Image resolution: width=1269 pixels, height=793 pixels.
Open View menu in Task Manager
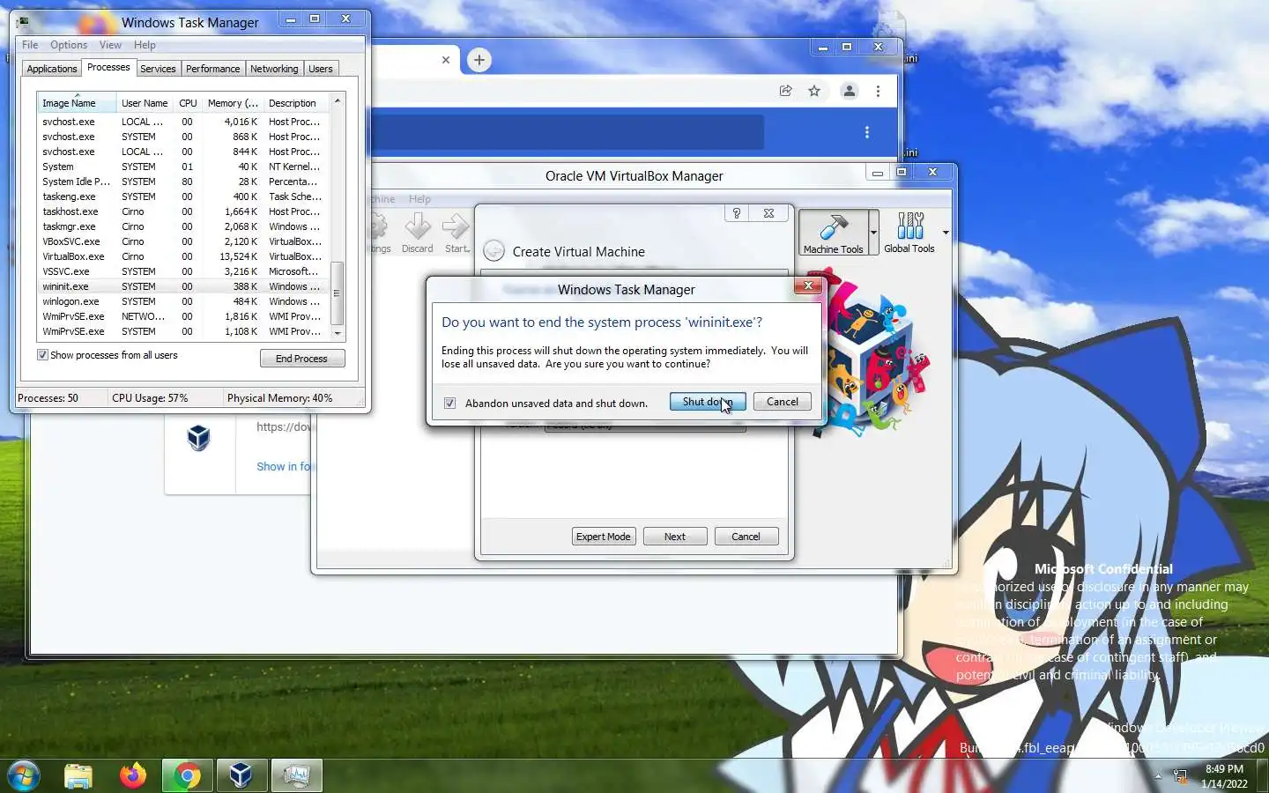point(111,45)
